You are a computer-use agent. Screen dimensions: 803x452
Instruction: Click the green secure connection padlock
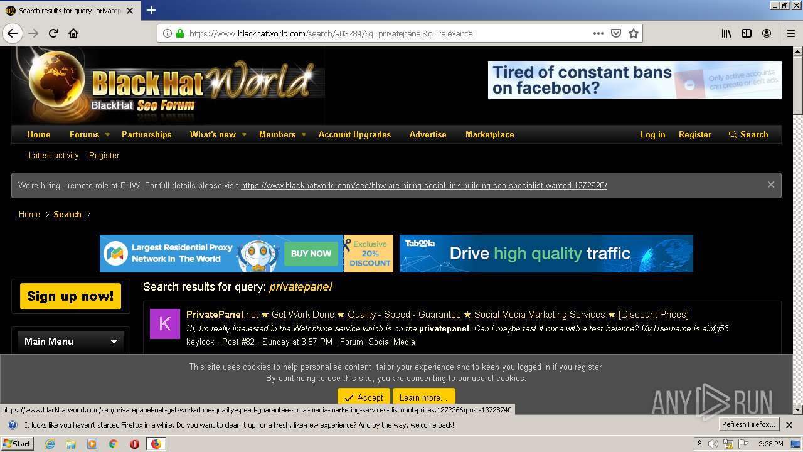(180, 33)
